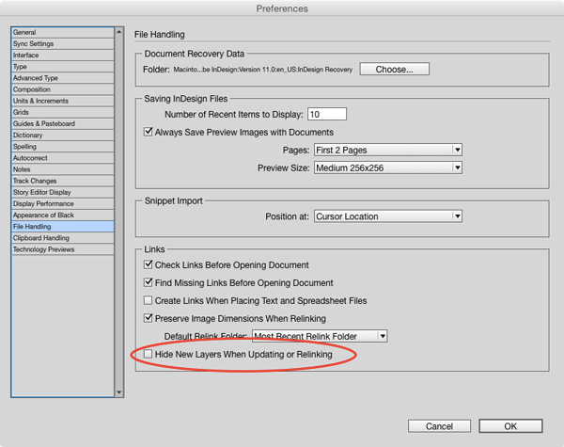564x447 pixels.
Task: Open the Preview Size dropdown
Action: coord(388,168)
